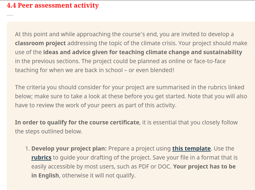This screenshot has height=190, width=255.
Task: Click bold "Develop your project plan:" label
Action: pos(69,149)
